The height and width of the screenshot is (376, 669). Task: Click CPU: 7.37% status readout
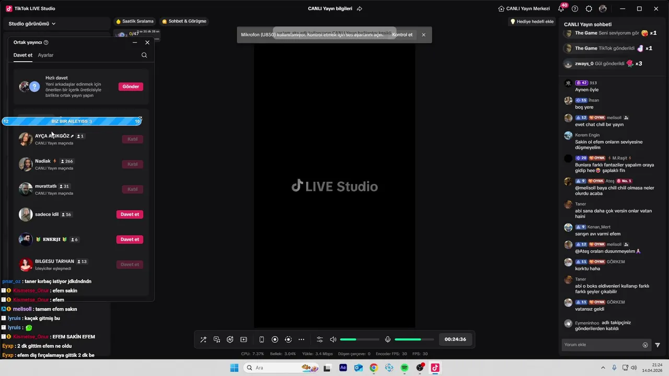point(252,354)
